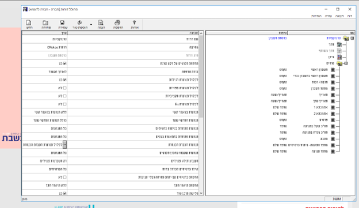Image resolution: width=359 pixels, height=208 pixels.
Task: Open the דוח menu
Action: tap(349, 16)
